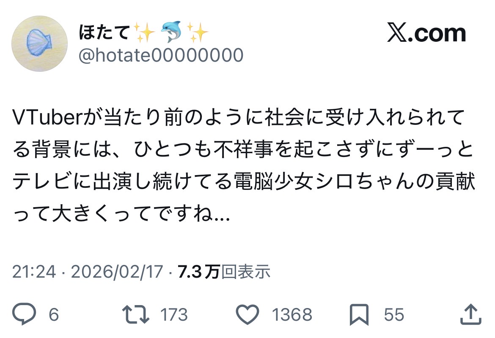
Task: Click the sparkles emoji after the dolphin
Action: coord(197,32)
